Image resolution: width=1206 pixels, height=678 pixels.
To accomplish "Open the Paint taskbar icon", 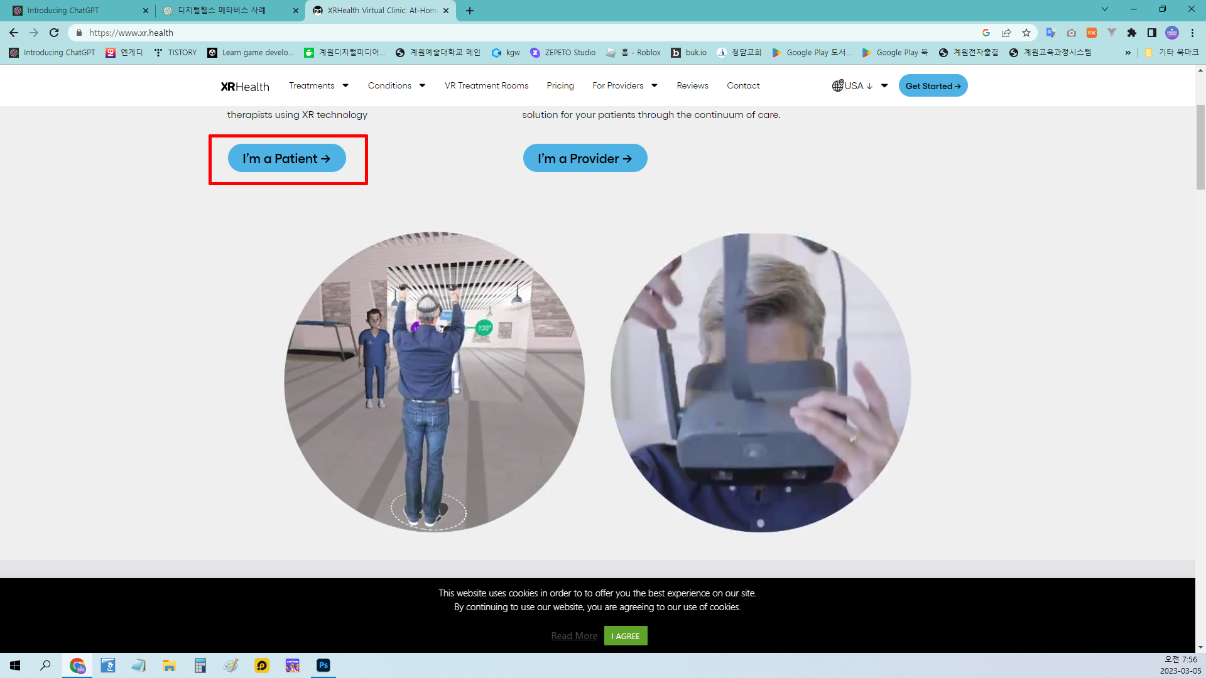I will pyautogui.click(x=231, y=665).
